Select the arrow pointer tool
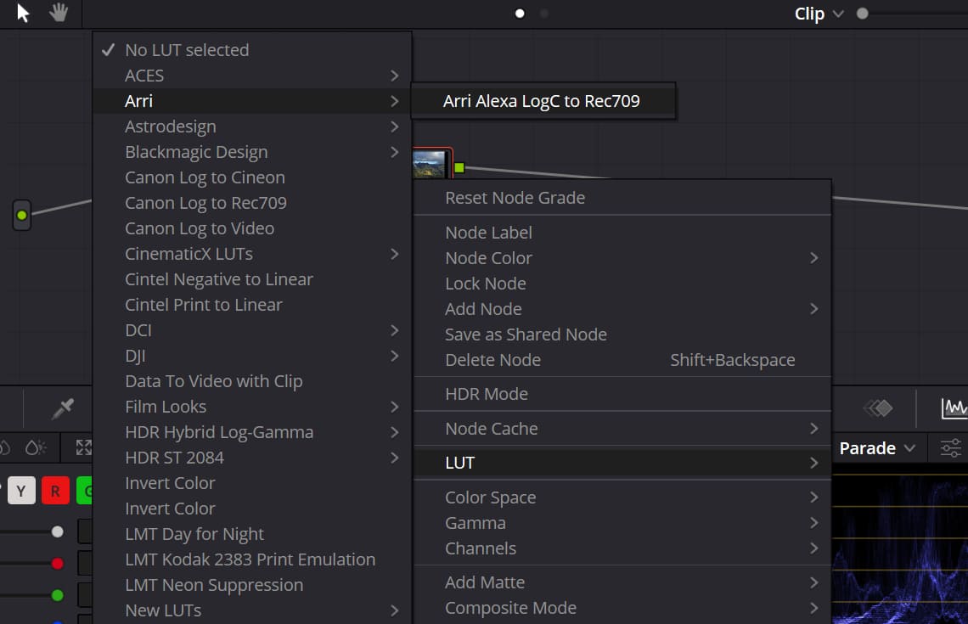This screenshot has width=968, height=624. point(21,13)
